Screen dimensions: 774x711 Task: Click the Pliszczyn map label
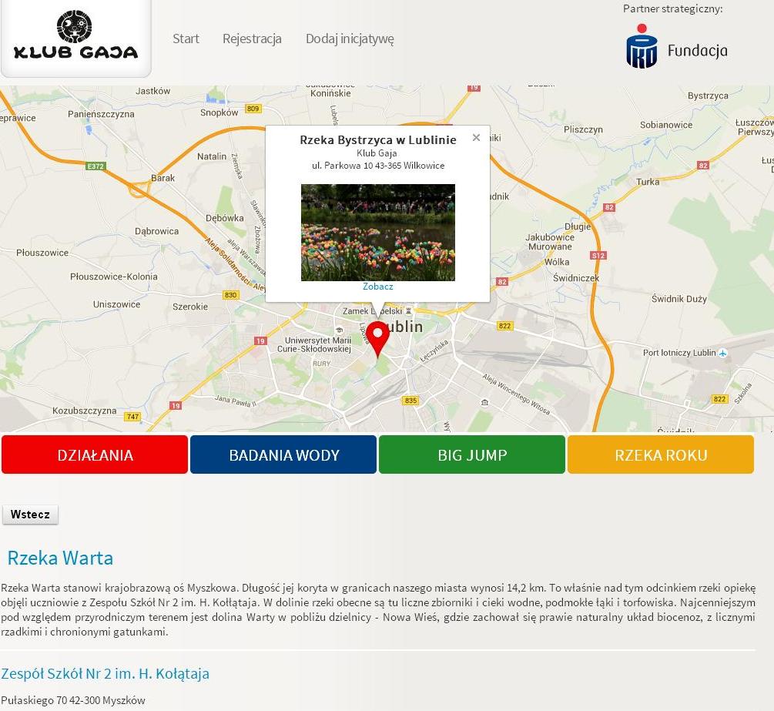pyautogui.click(x=583, y=129)
